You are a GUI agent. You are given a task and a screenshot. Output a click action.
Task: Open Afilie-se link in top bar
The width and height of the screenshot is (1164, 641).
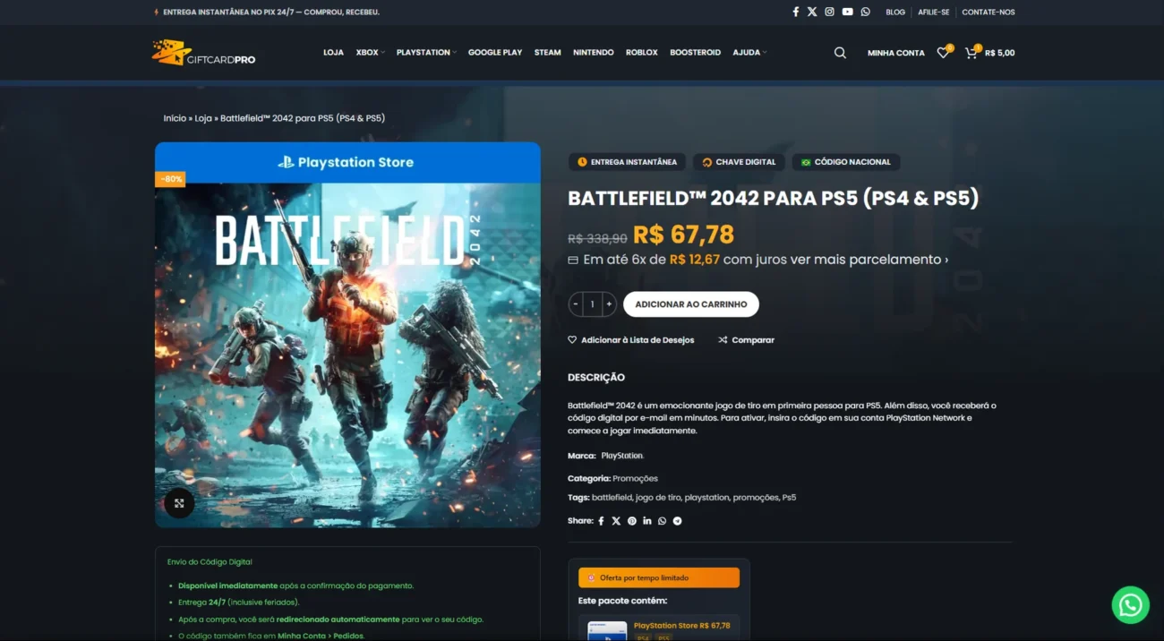pos(933,12)
